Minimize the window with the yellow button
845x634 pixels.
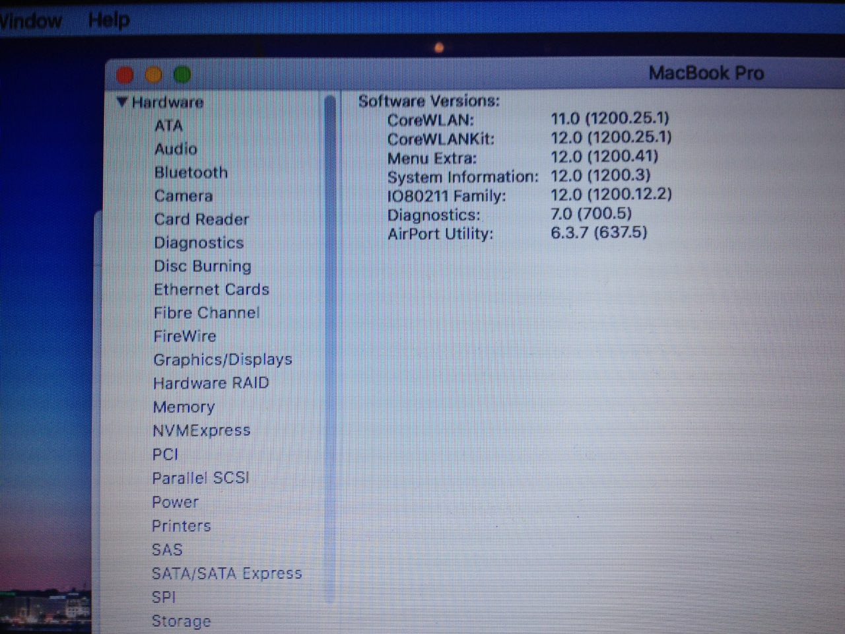(154, 75)
